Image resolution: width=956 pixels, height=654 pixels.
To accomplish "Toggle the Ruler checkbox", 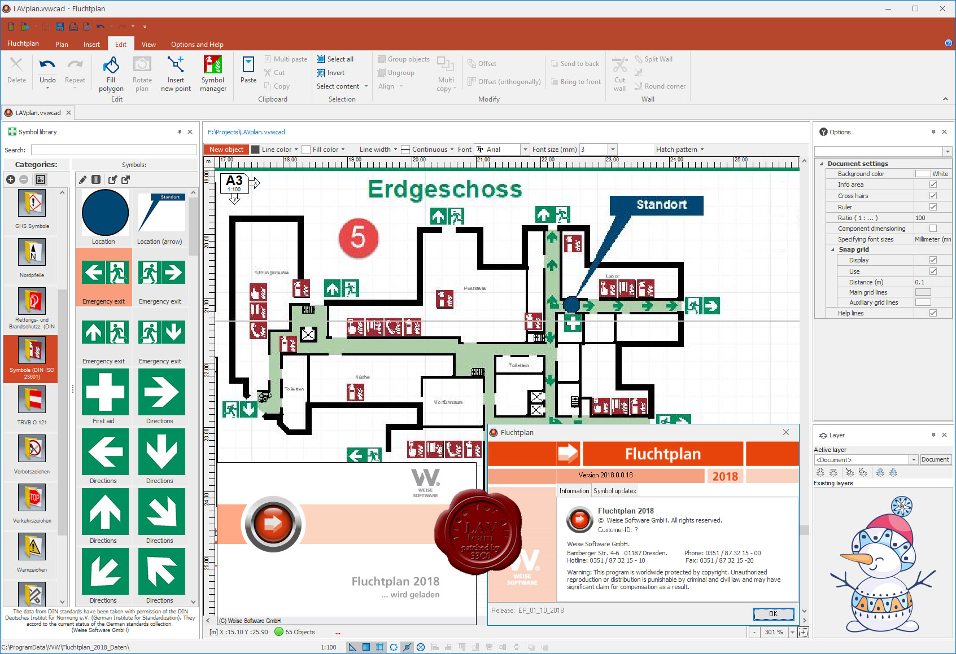I will click(x=933, y=207).
